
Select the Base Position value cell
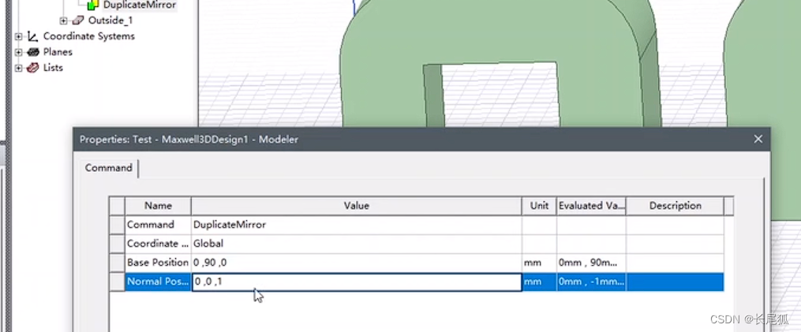pos(355,263)
